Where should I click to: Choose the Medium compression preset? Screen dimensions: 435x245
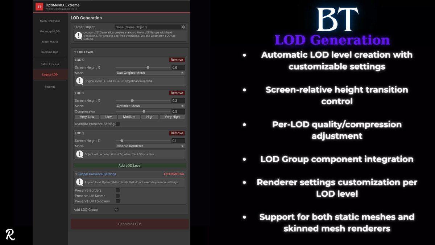[x=129, y=117]
